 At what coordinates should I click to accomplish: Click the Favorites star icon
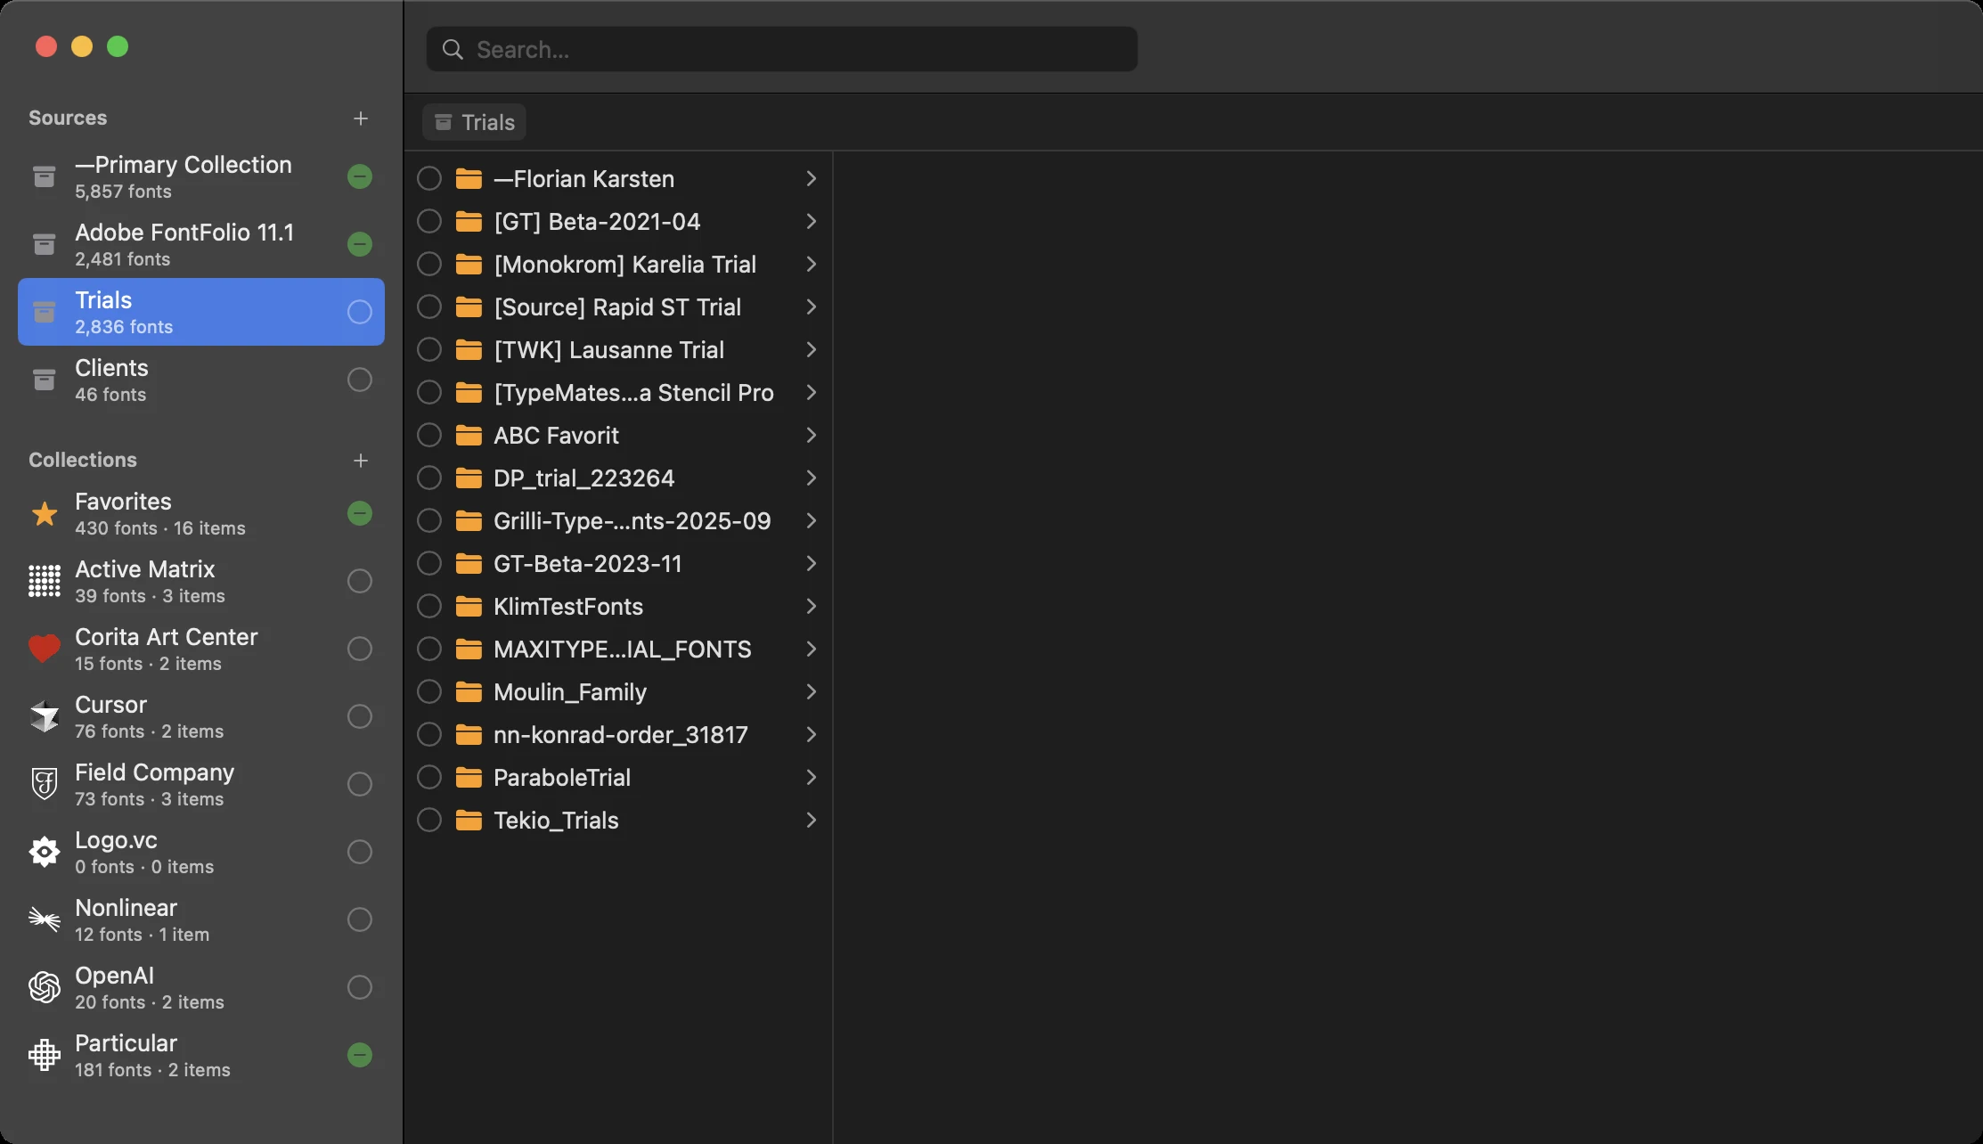[45, 514]
